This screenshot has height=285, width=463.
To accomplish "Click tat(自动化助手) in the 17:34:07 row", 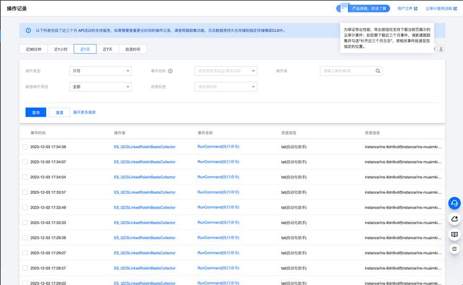I will pyautogui.click(x=294, y=162).
